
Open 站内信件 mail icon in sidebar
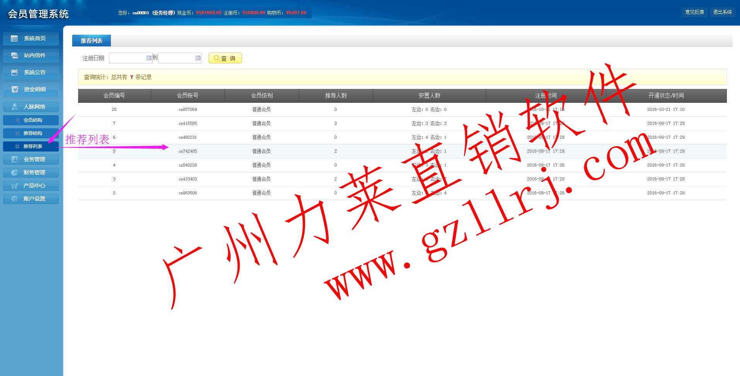tap(14, 56)
